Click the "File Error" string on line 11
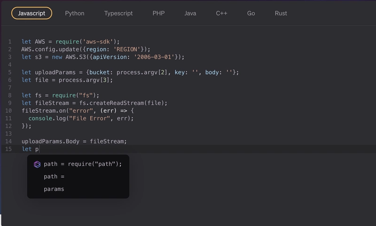This screenshot has height=226, width=376. tap(89, 118)
